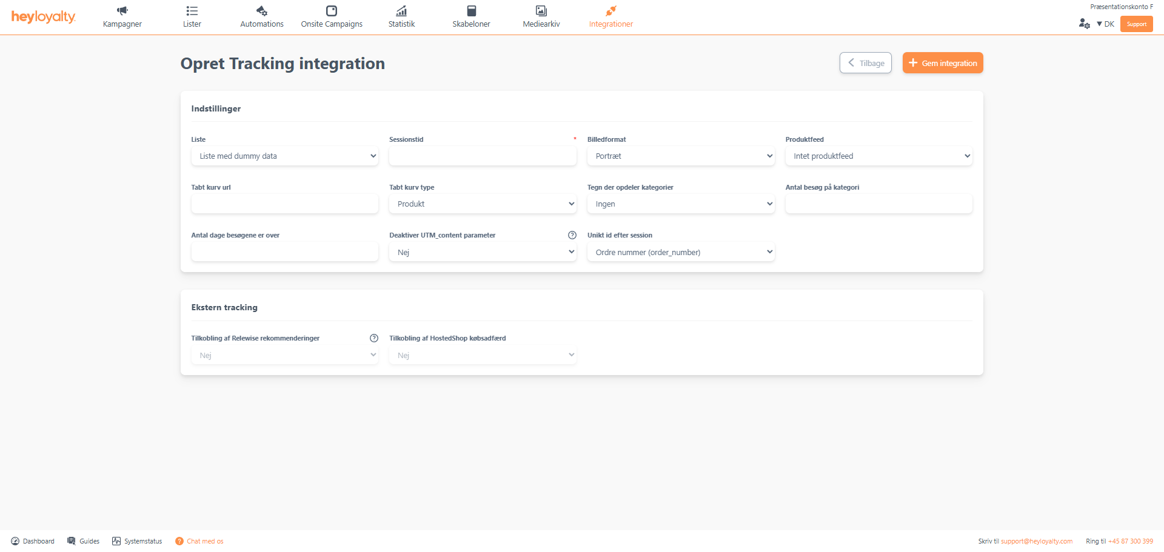Expand the Produktfeed dropdown
The height and width of the screenshot is (552, 1164).
[878, 156]
